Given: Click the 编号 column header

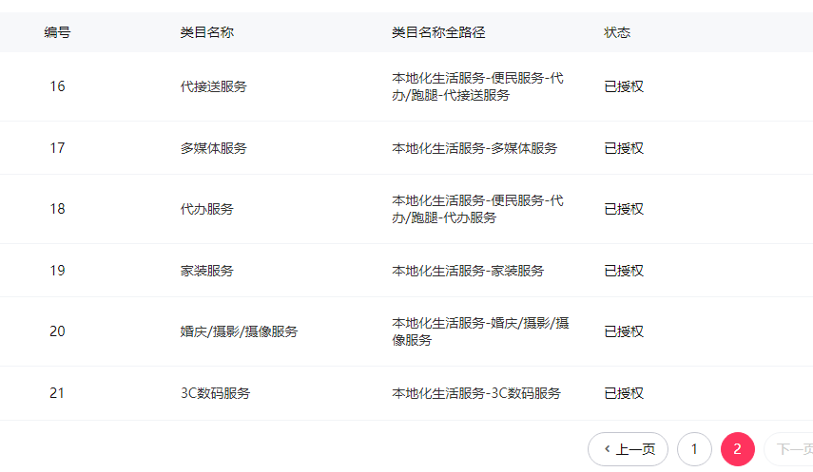Looking at the screenshot, I should coord(57,32).
